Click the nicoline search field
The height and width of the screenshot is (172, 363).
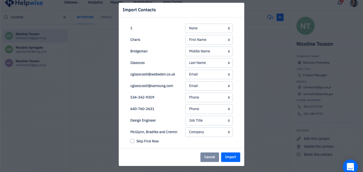tap(35, 17)
